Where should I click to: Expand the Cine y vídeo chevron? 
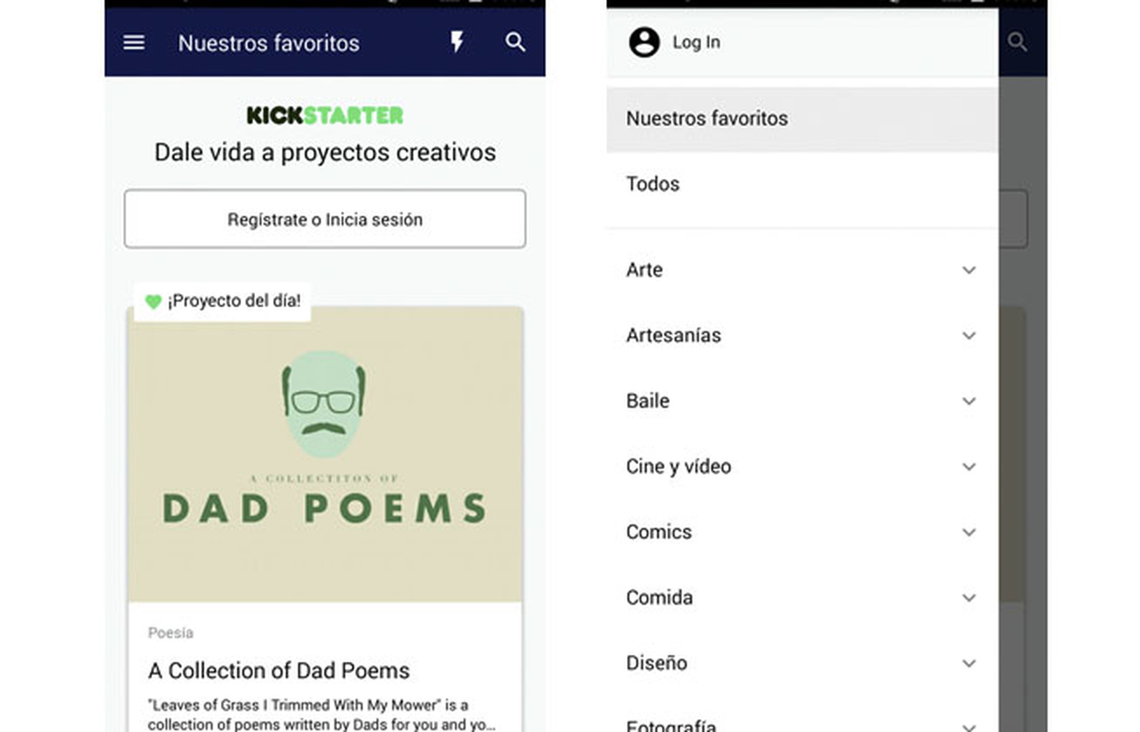point(969,467)
